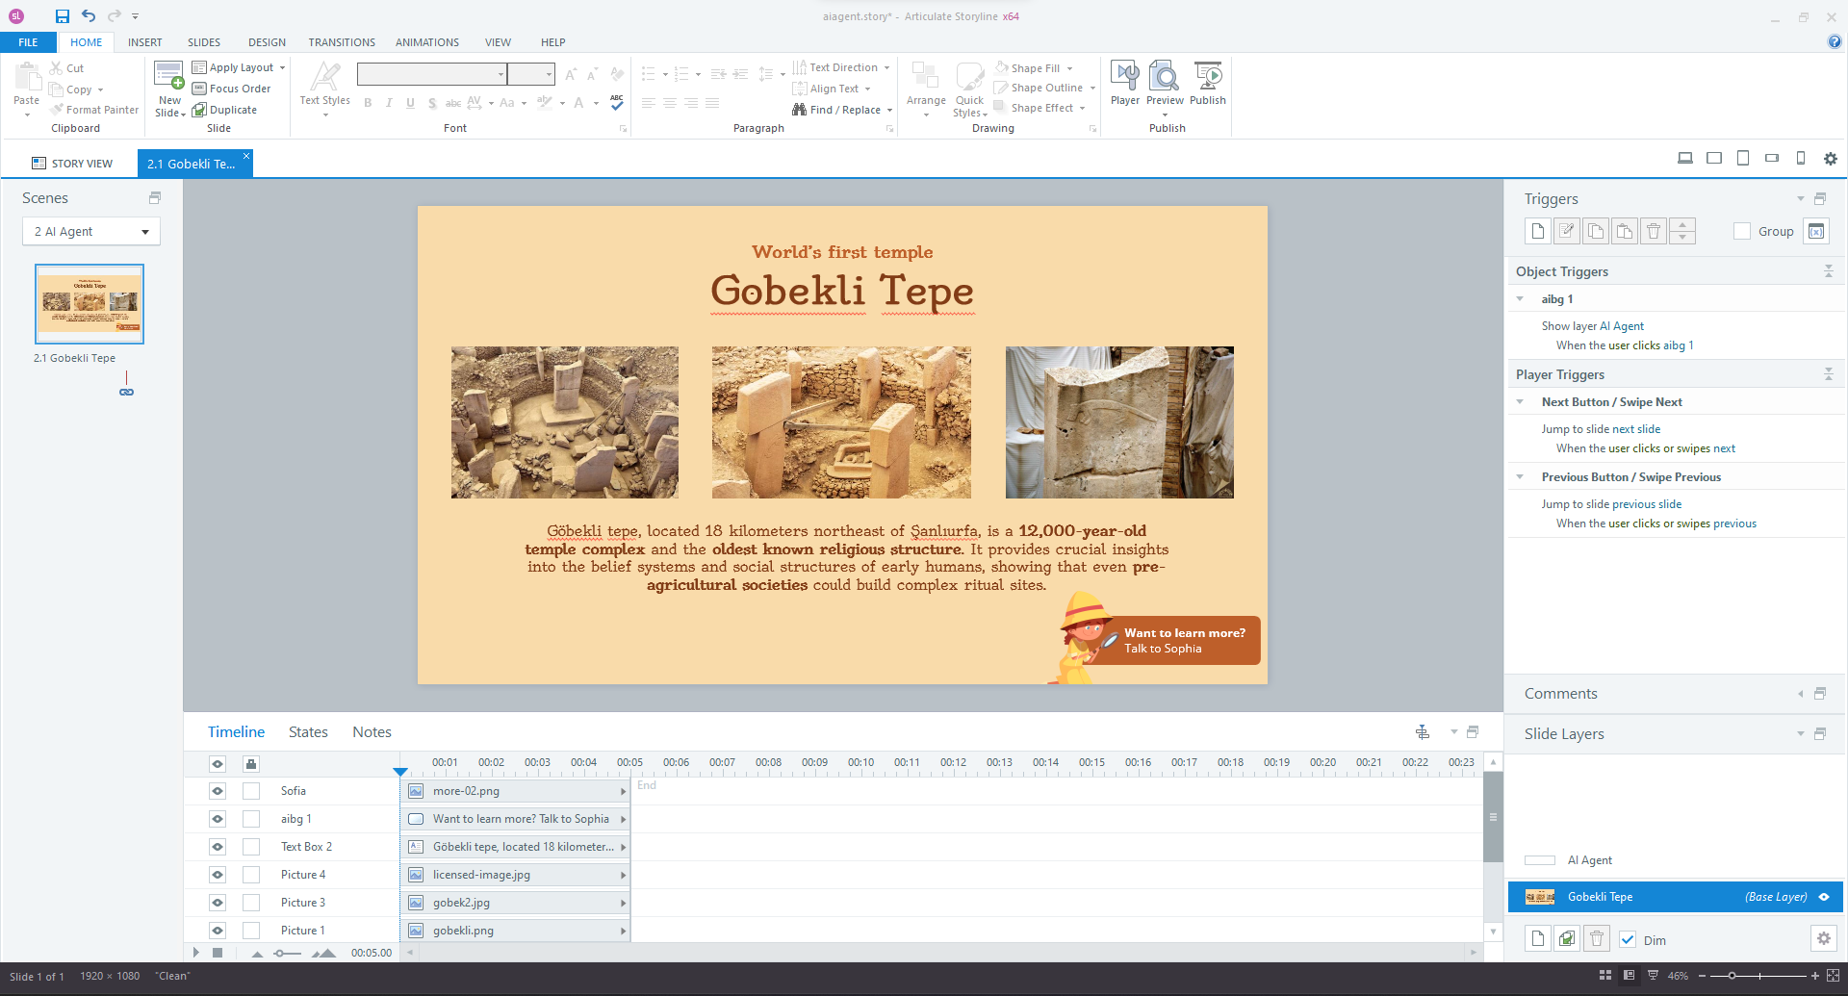Switch to the DESIGN ribbon tab
Image resolution: width=1848 pixels, height=996 pixels.
(267, 42)
